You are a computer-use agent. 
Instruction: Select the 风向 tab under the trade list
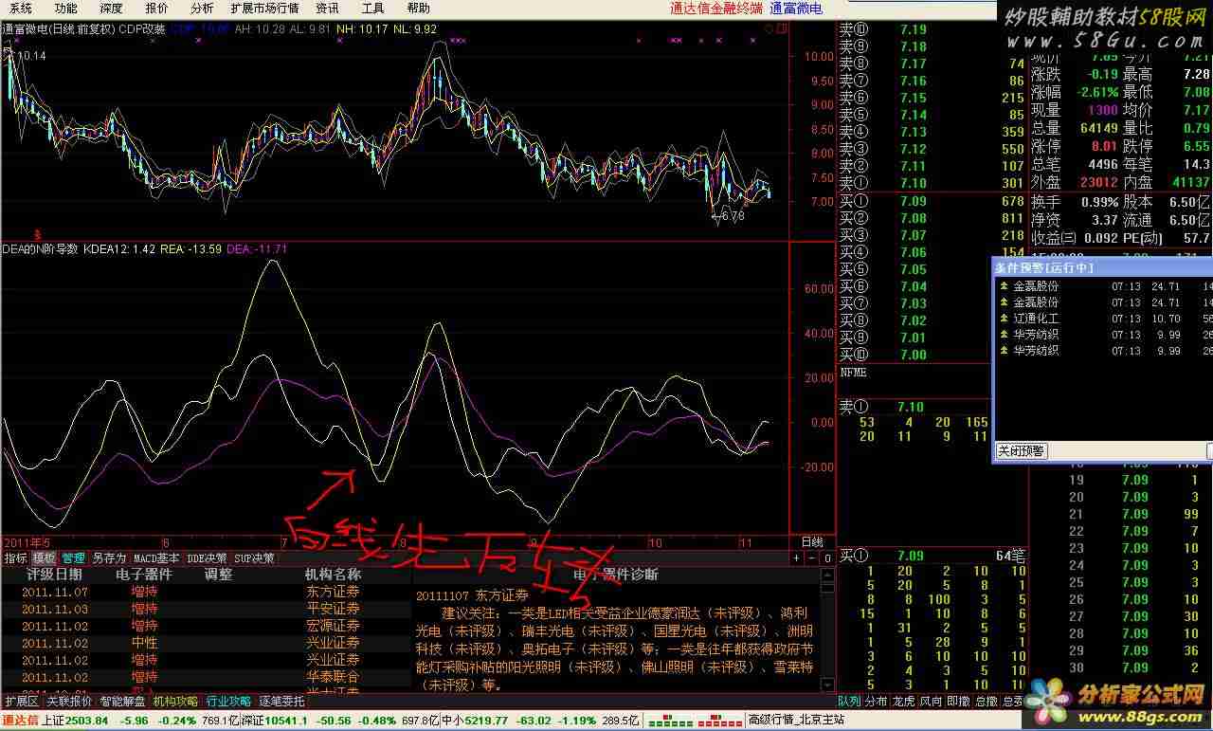click(932, 702)
